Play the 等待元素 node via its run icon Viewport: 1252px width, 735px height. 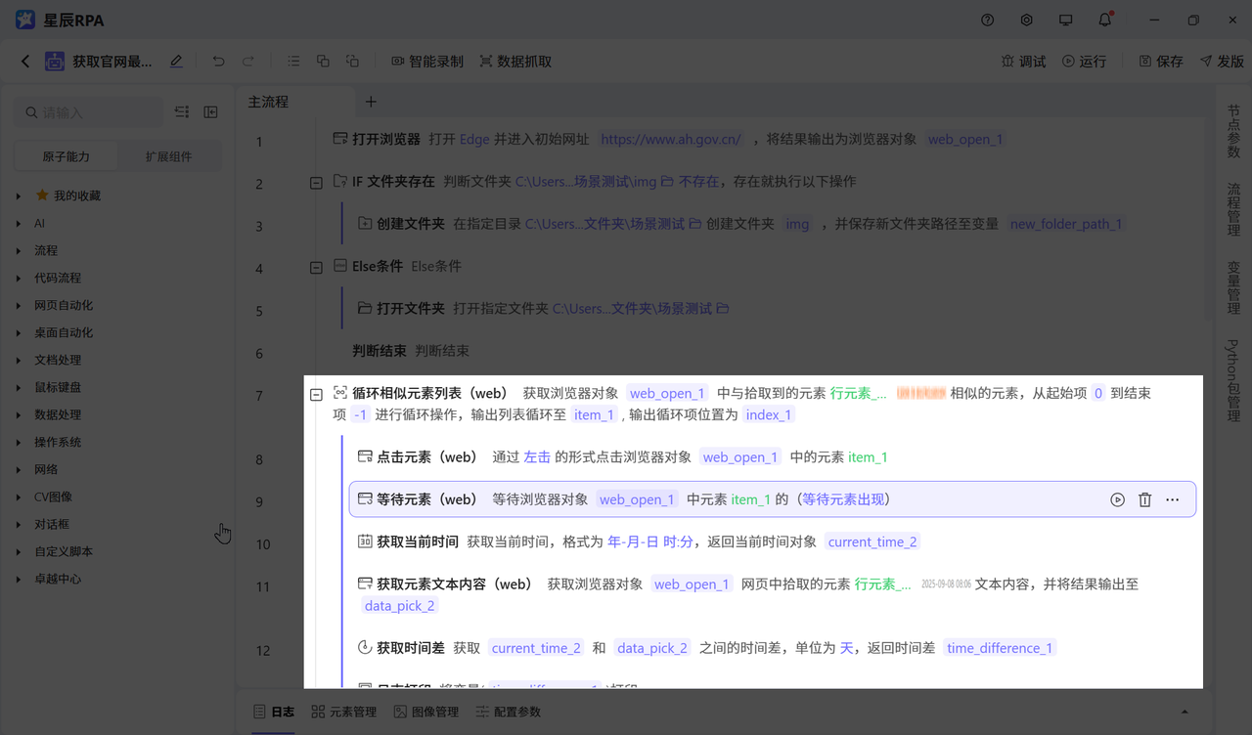point(1117,498)
